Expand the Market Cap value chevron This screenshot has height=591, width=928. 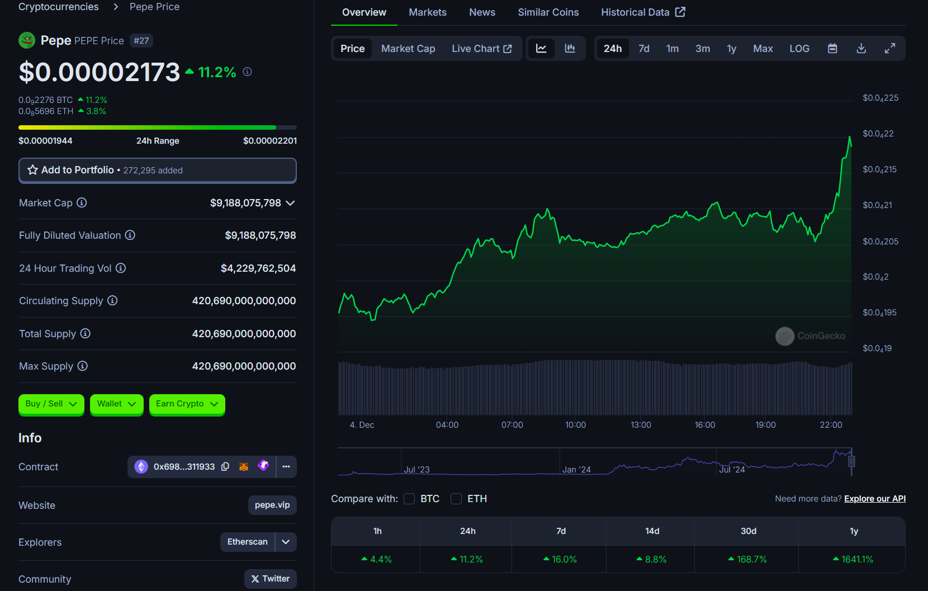(x=290, y=203)
